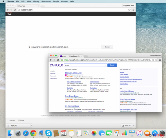Launch Launchpad from the dock

coord(18,133)
